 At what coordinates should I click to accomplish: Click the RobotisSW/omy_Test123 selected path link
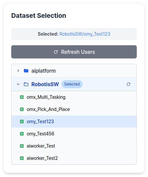[x=85, y=34]
